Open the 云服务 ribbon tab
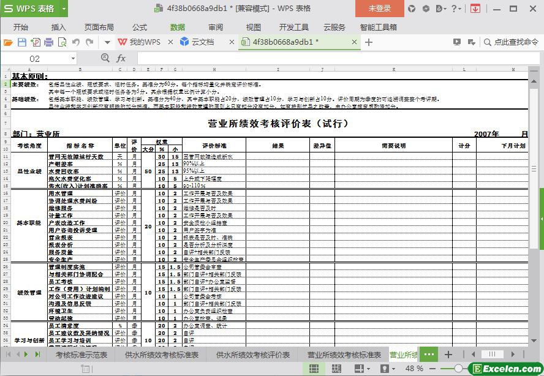544x376 pixels. (x=334, y=28)
